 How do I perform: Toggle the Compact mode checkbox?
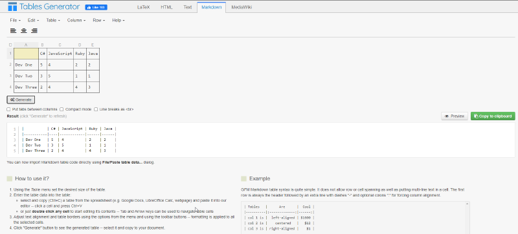tap(62, 109)
